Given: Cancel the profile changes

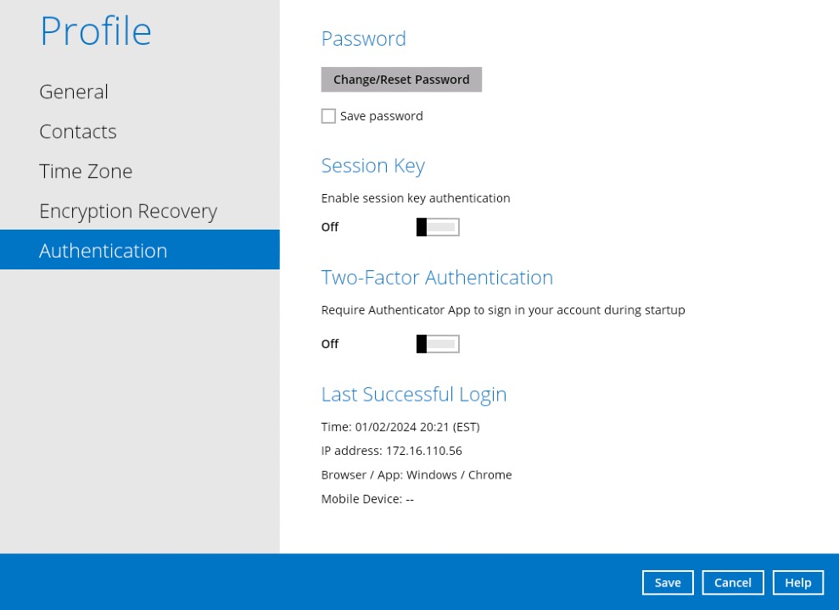Looking at the screenshot, I should pyautogui.click(x=732, y=582).
